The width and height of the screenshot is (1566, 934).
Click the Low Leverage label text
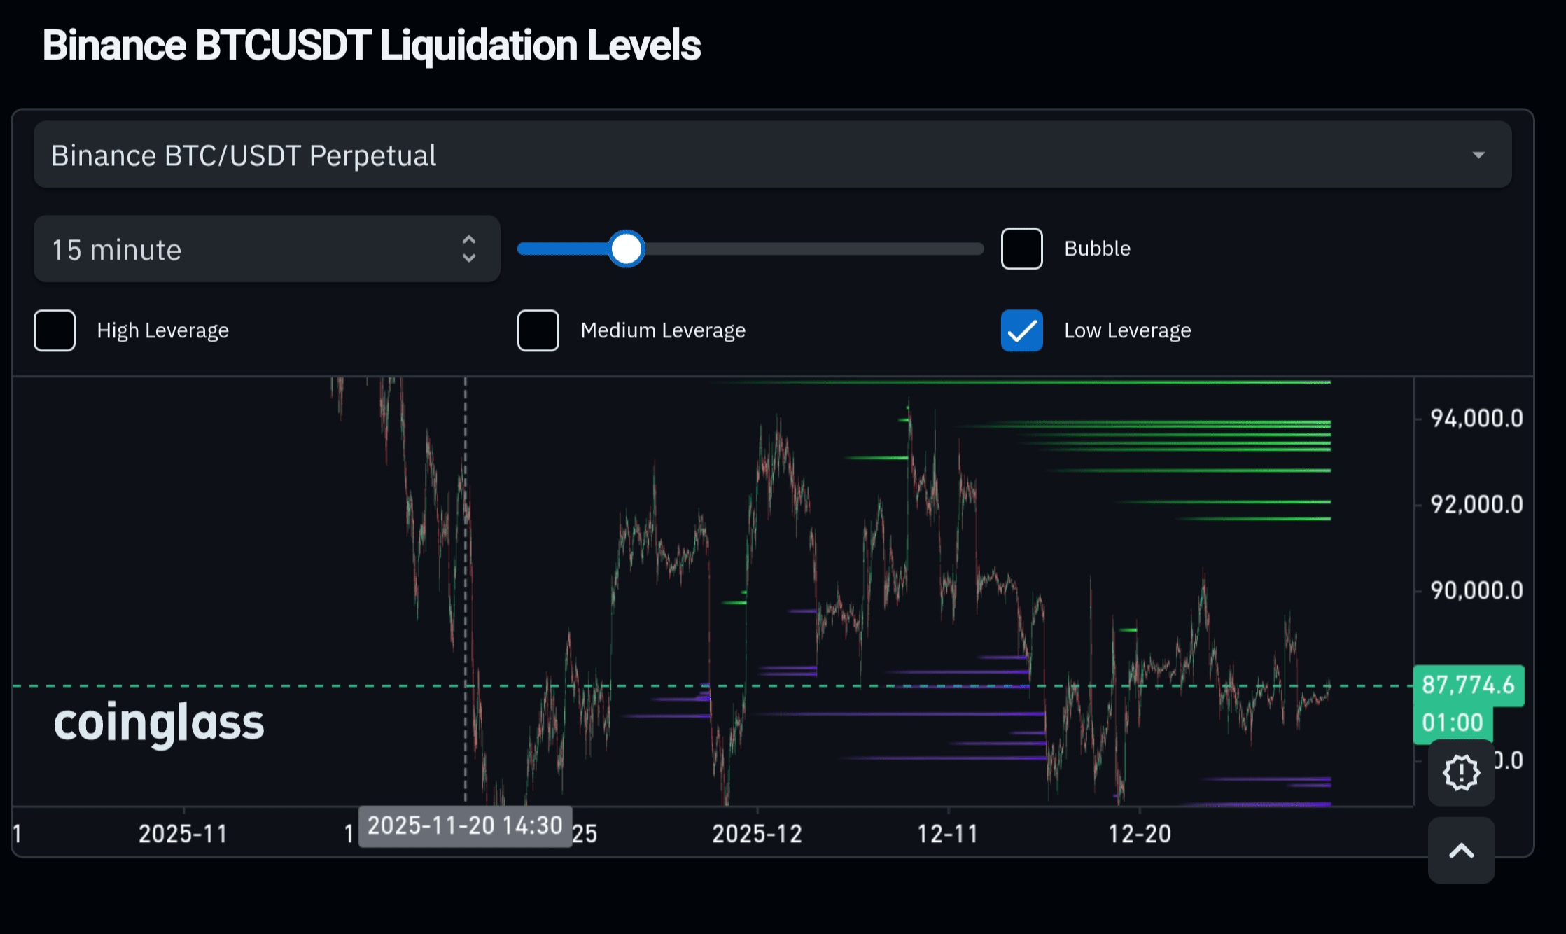click(x=1127, y=330)
